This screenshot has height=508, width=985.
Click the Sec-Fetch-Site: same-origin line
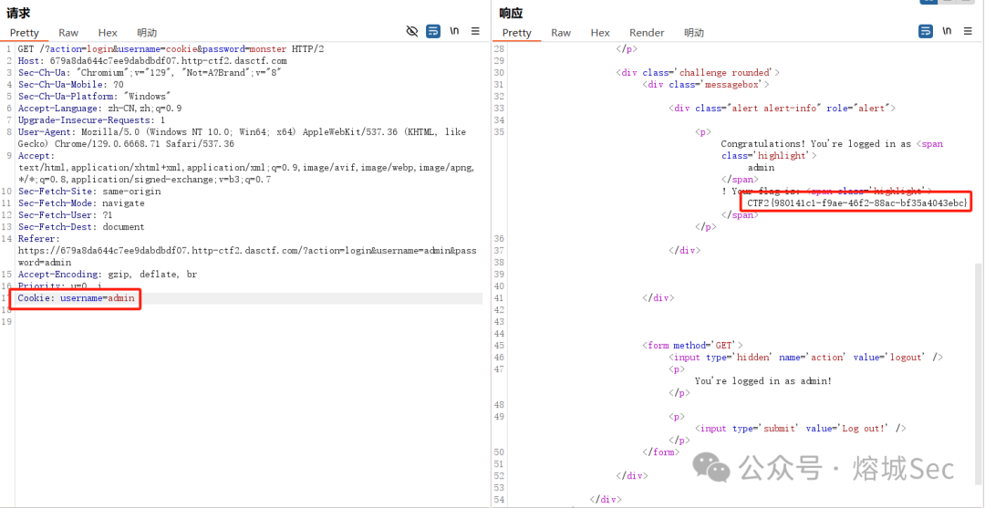coord(89,192)
